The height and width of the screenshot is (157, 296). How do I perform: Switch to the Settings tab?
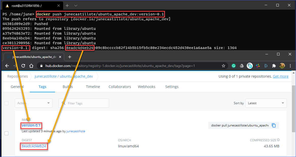point(172,87)
